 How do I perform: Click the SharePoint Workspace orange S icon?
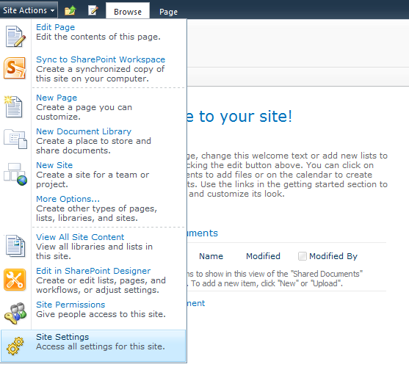coord(15,68)
